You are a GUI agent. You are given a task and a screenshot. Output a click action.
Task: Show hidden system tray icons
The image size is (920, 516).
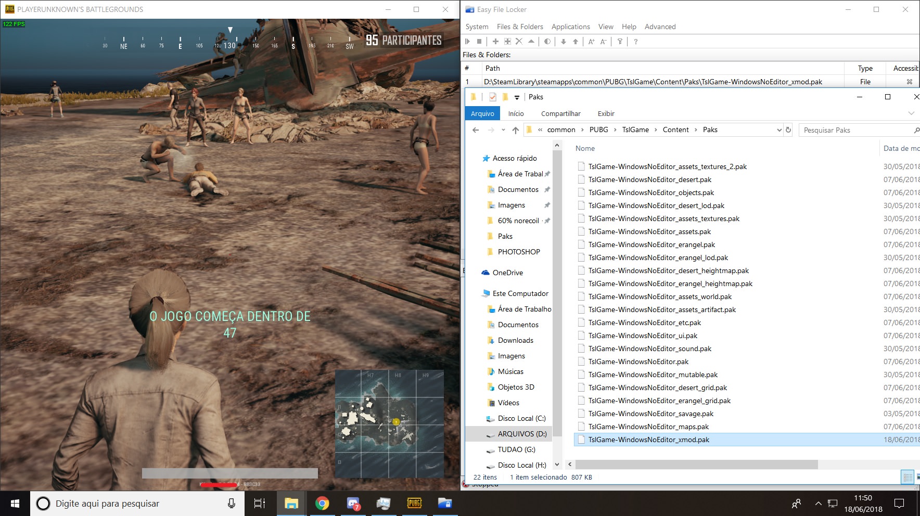pos(818,503)
